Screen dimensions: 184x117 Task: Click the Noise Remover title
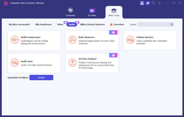click(86, 37)
